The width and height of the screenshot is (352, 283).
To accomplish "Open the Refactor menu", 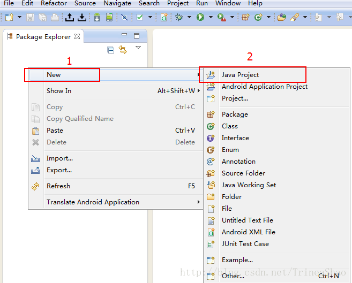I will point(54,3).
